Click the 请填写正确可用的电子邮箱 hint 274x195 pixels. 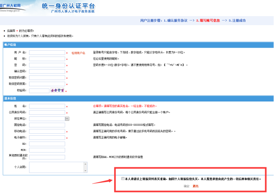pyautogui.click(x=110, y=138)
